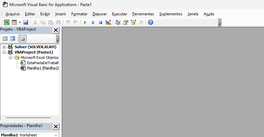
Task: Select Planilha1 (Planilha1) sheet object
Action: [43, 68]
